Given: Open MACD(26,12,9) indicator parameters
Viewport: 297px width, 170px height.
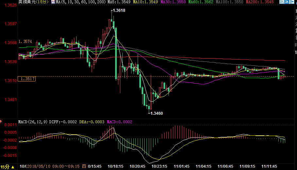Looking at the screenshot, I should (x=33, y=122).
